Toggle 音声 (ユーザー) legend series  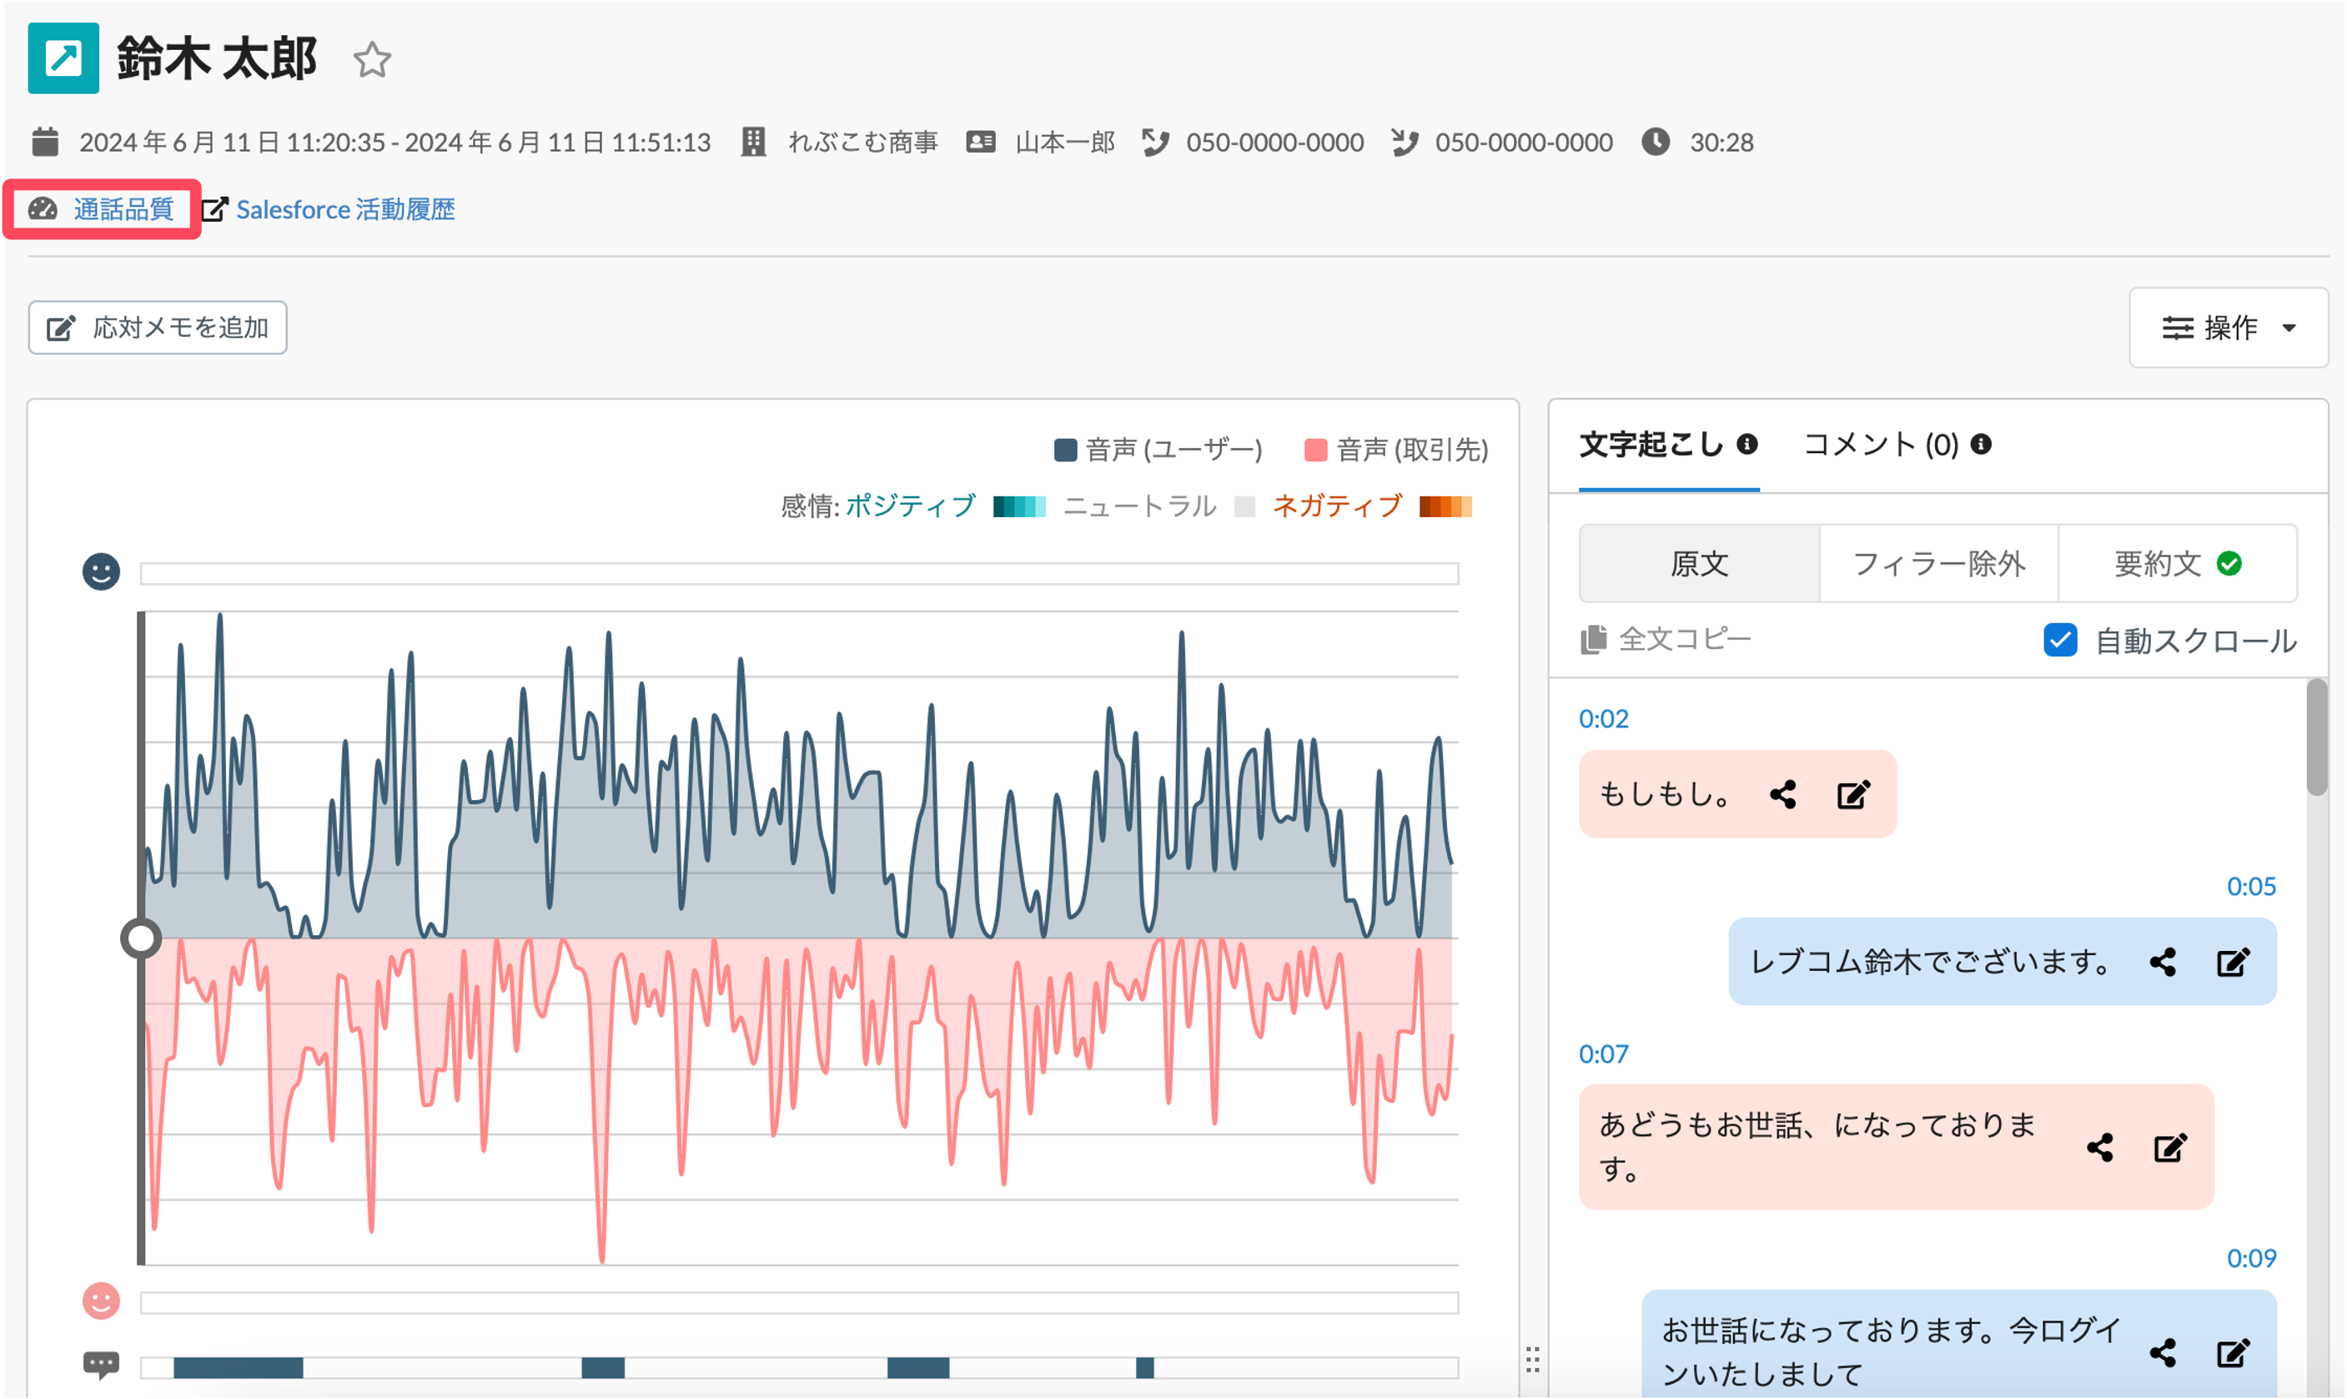(x=1158, y=450)
